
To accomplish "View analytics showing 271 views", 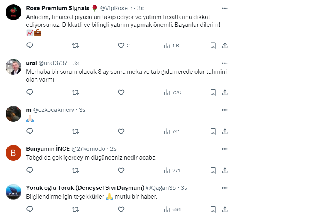I will (x=173, y=170).
